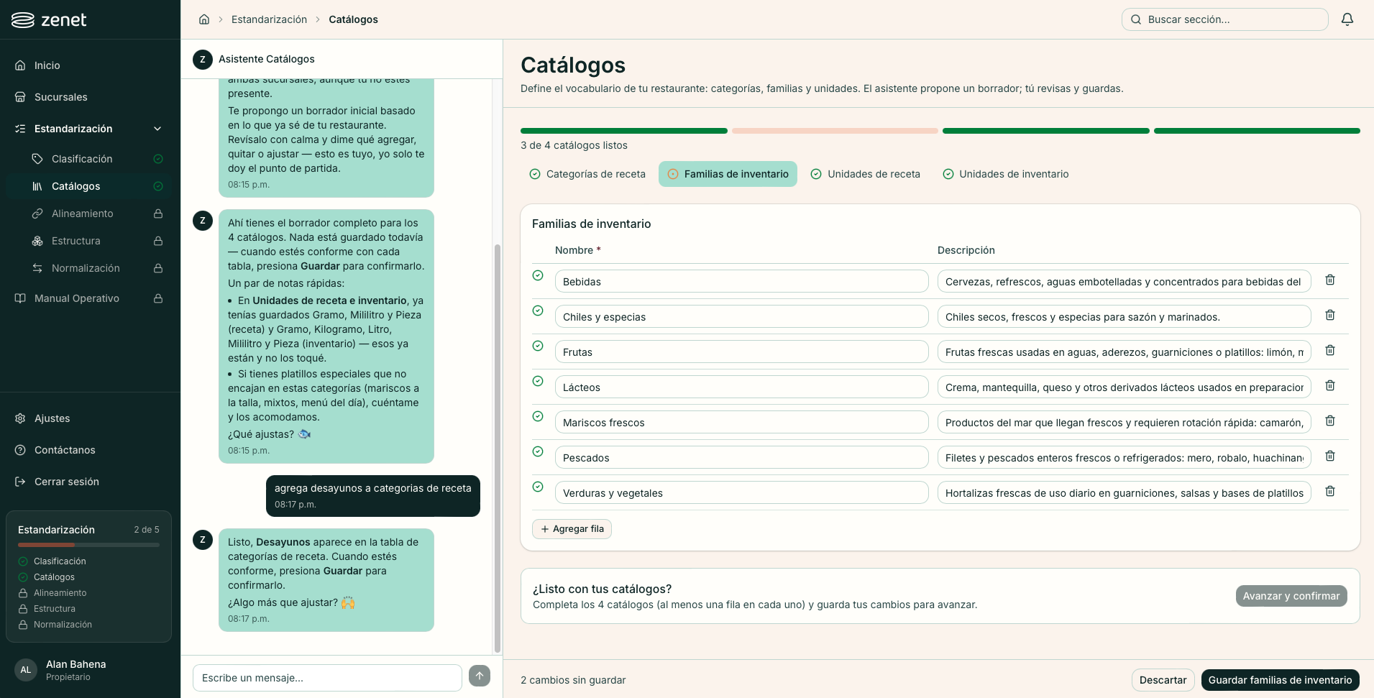Click Guardar familias de inventario
The image size is (1374, 698).
point(1280,680)
